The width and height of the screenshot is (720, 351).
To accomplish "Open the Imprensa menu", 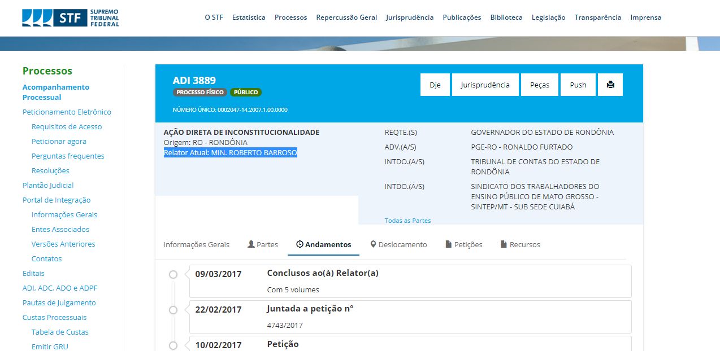I will pyautogui.click(x=646, y=17).
